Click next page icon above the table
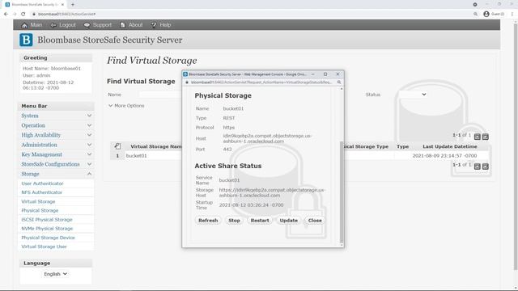This screenshot has width=518, height=291. click(x=486, y=137)
